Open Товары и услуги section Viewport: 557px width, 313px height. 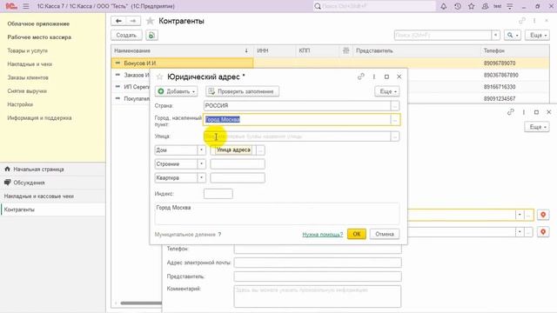[27, 50]
